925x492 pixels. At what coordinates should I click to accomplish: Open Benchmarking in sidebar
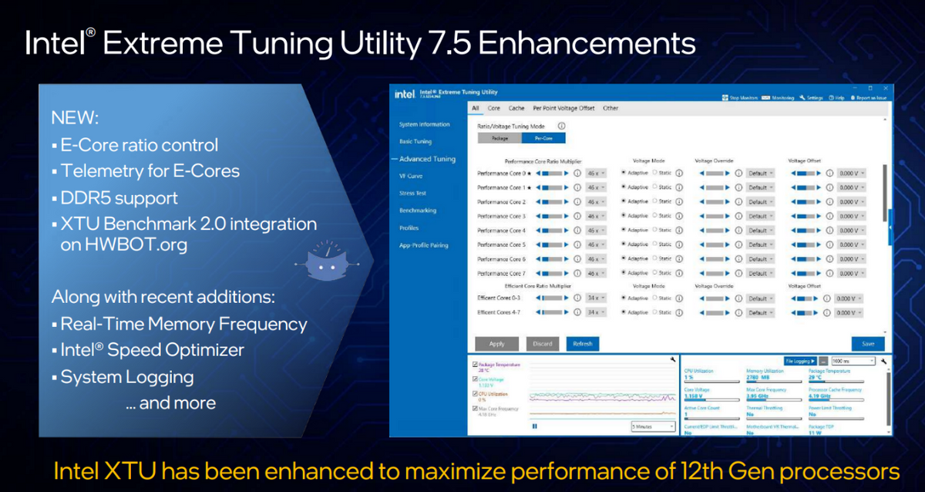coord(417,211)
